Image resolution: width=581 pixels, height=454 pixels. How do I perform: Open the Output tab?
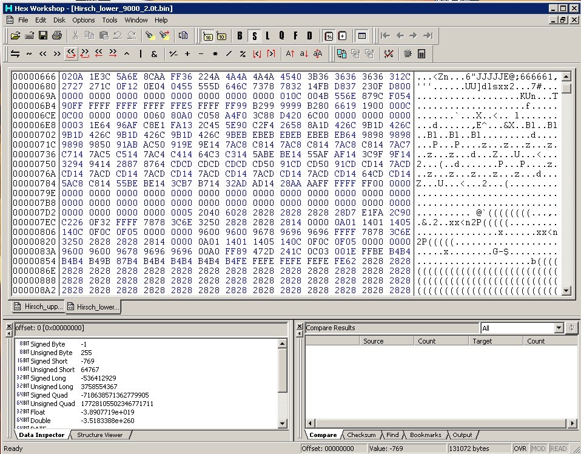pos(462,435)
